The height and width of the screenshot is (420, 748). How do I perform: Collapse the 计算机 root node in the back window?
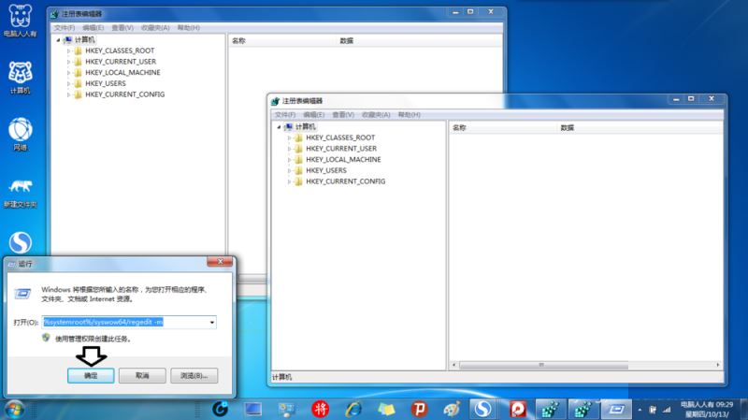click(59, 41)
